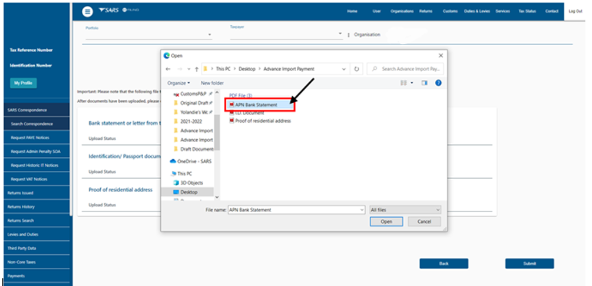592x286 pixels.
Task: Open the hamburger menu beside SARS logo
Action: pyautogui.click(x=88, y=12)
